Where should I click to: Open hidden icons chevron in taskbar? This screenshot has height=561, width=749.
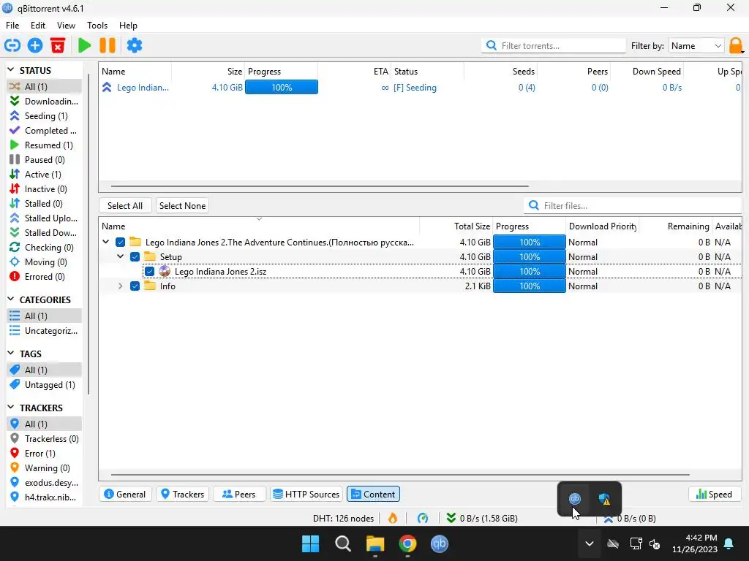[590, 543]
